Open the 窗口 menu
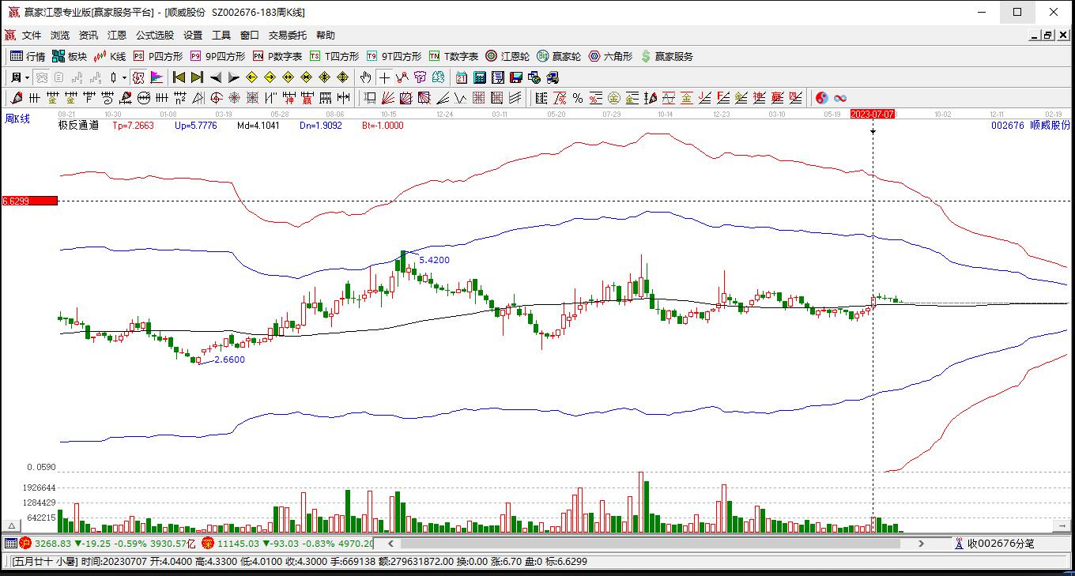Image resolution: width=1075 pixels, height=576 pixels. tap(250, 36)
